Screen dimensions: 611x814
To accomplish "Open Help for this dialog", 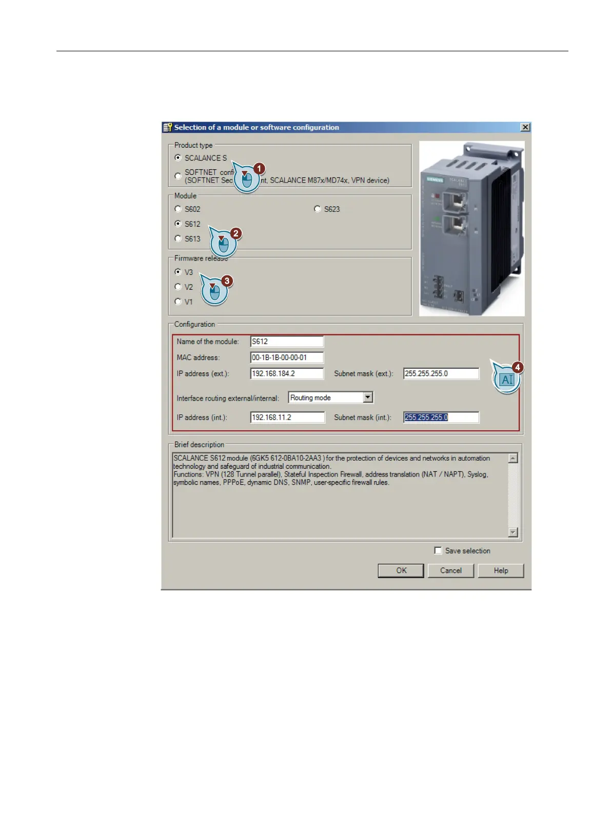I will click(x=501, y=570).
